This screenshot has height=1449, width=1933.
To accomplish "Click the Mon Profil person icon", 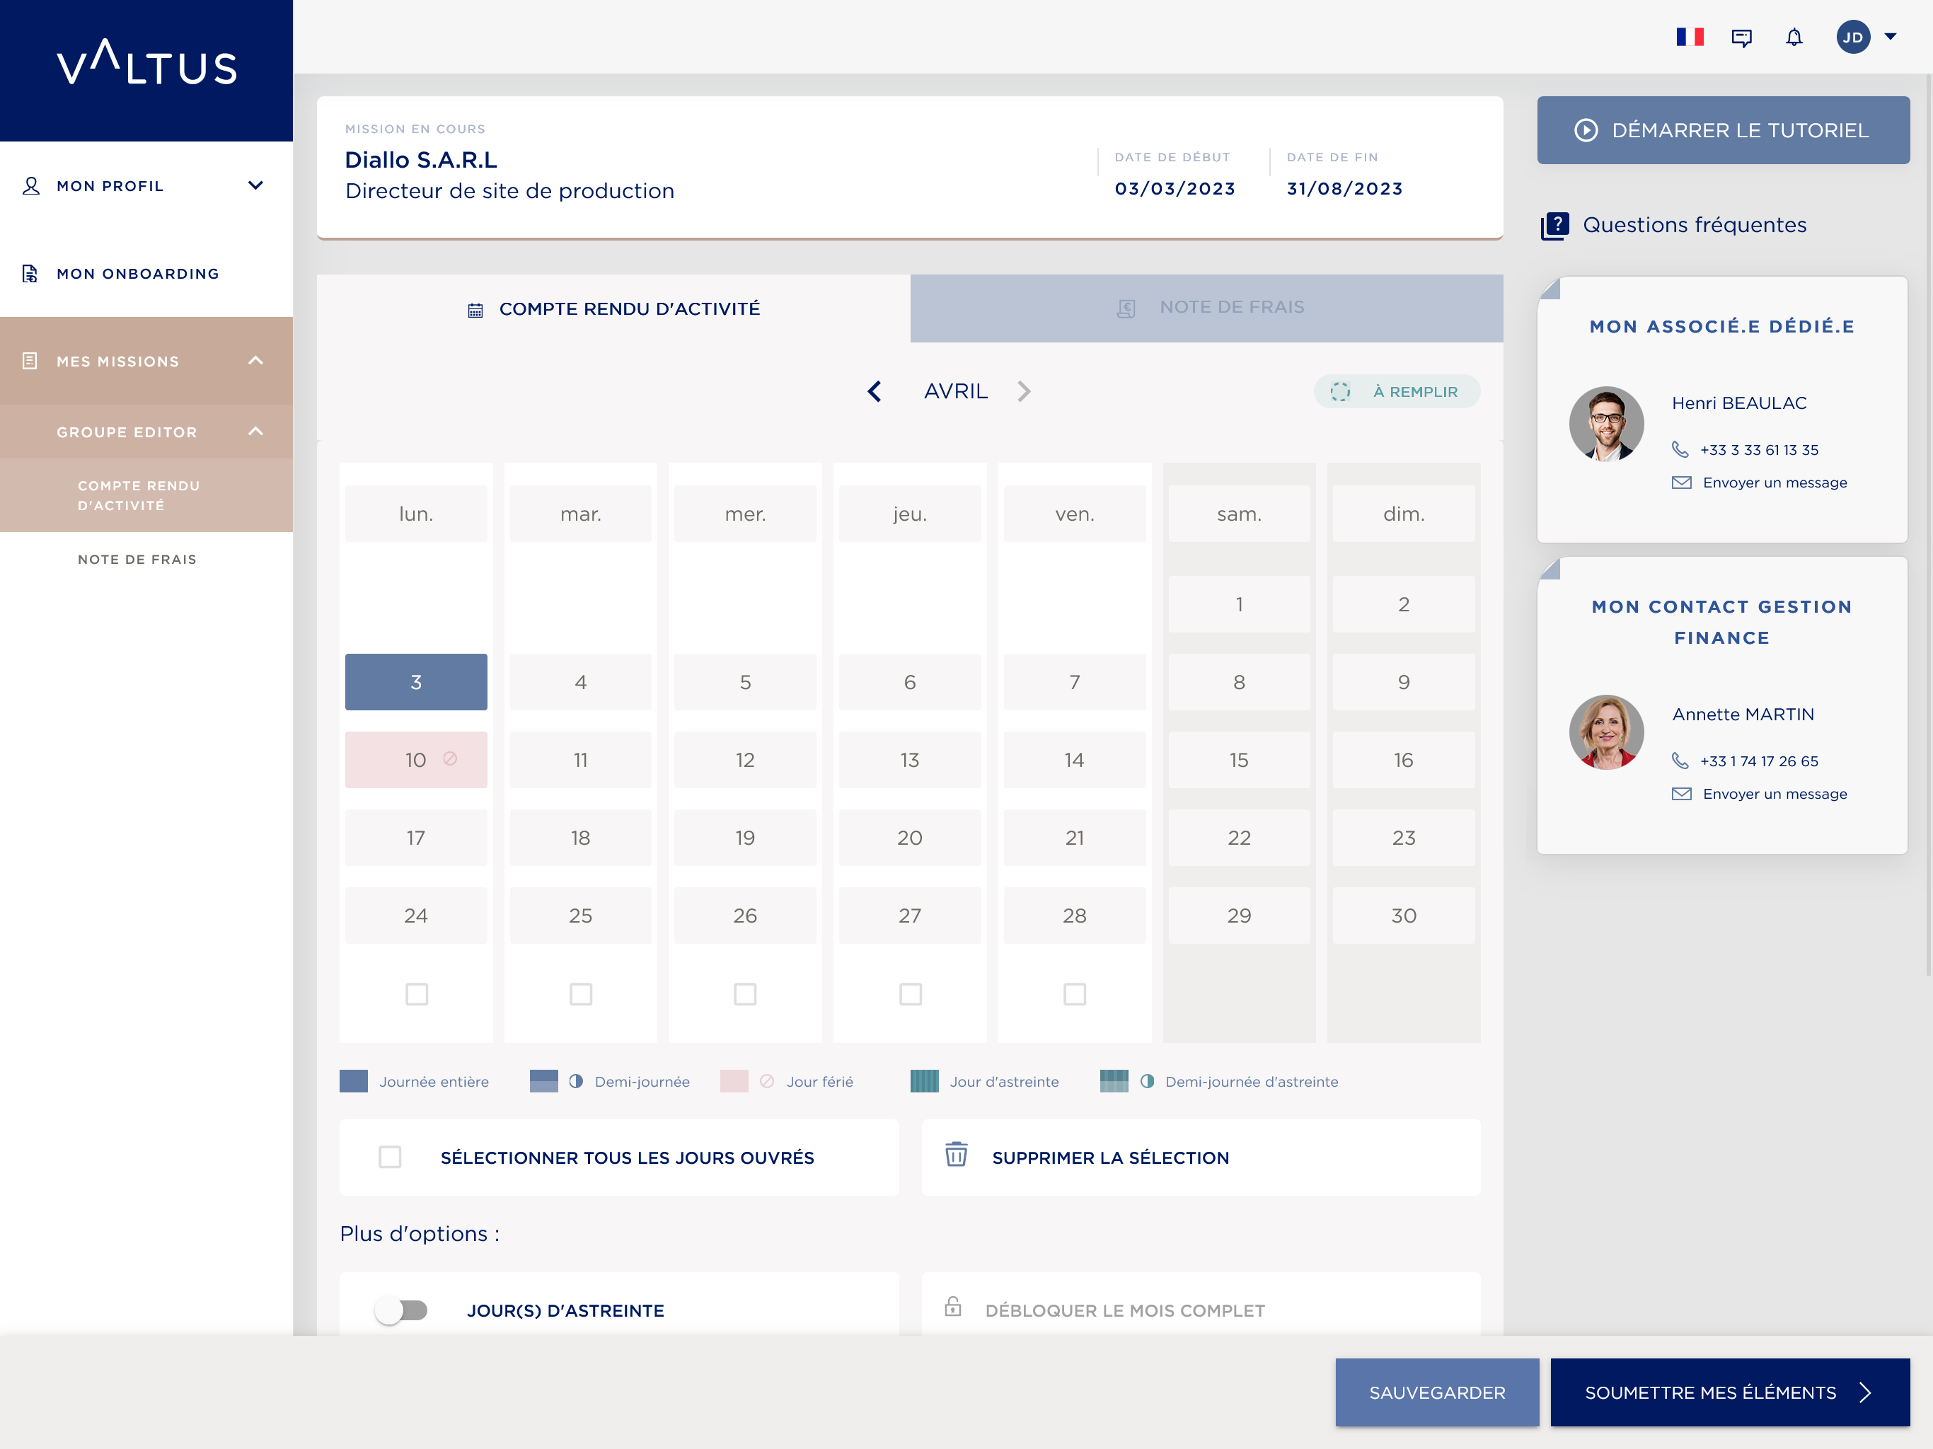I will coord(30,185).
